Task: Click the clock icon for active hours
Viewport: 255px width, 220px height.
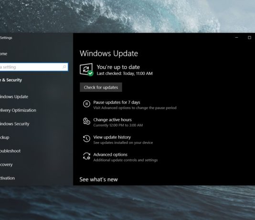Action: tap(86, 121)
